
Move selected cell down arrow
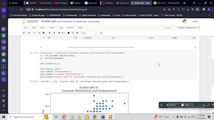pos(54,33)
